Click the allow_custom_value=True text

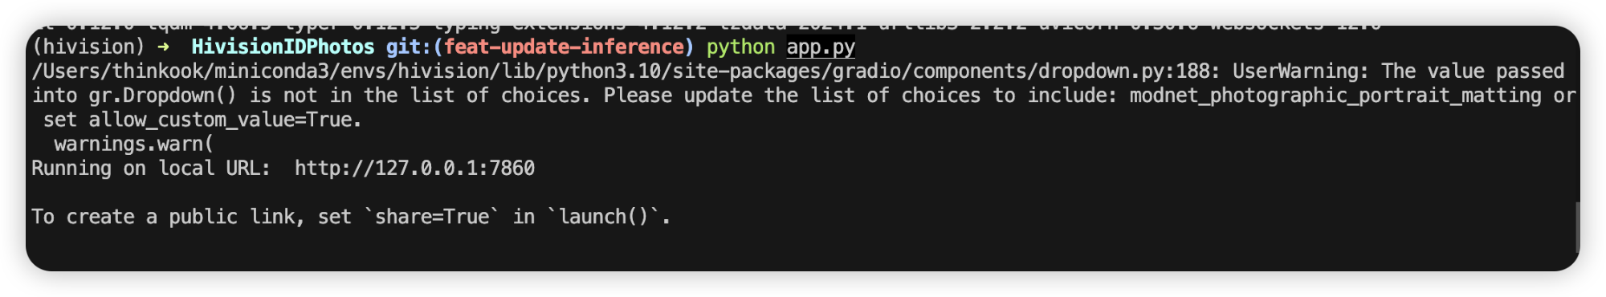[225, 120]
